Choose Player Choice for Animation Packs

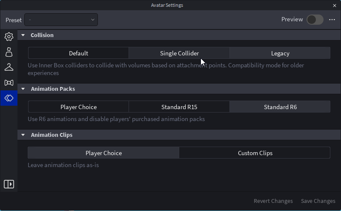click(78, 107)
